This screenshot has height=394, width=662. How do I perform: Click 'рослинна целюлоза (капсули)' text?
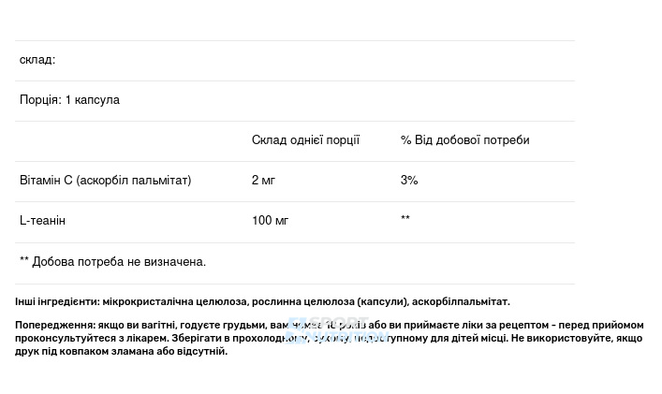330,301
